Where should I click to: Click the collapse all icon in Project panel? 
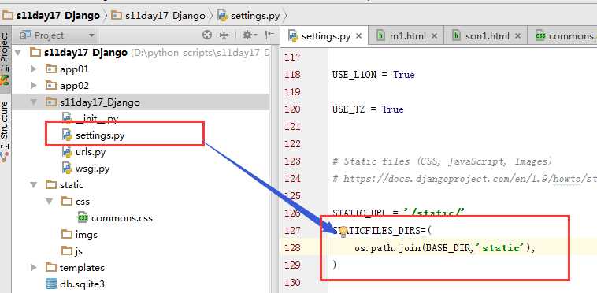pyautogui.click(x=224, y=35)
